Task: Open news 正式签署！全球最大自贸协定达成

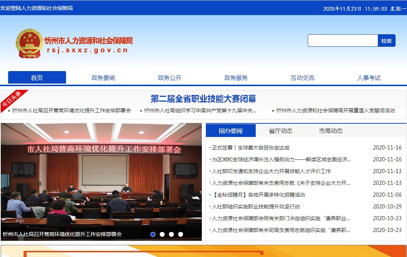Action: pyautogui.click(x=251, y=148)
